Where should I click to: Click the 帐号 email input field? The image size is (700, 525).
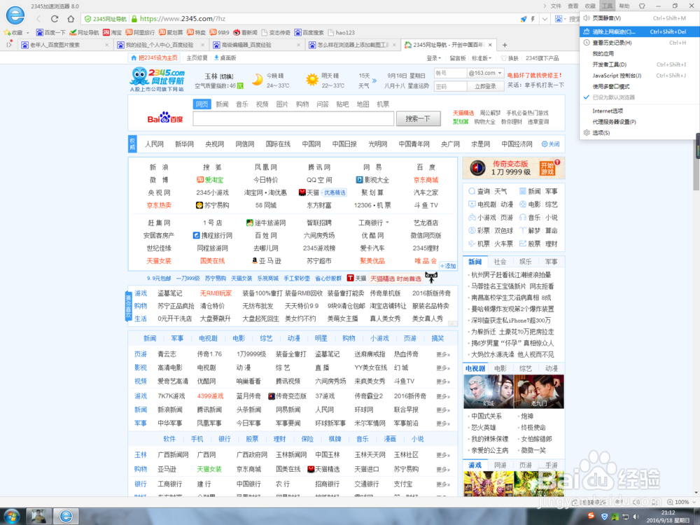click(x=450, y=73)
